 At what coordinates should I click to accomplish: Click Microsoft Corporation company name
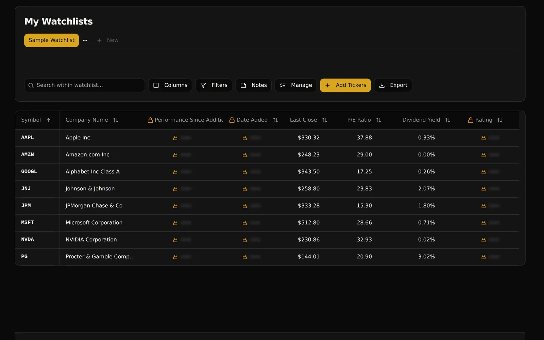94,223
